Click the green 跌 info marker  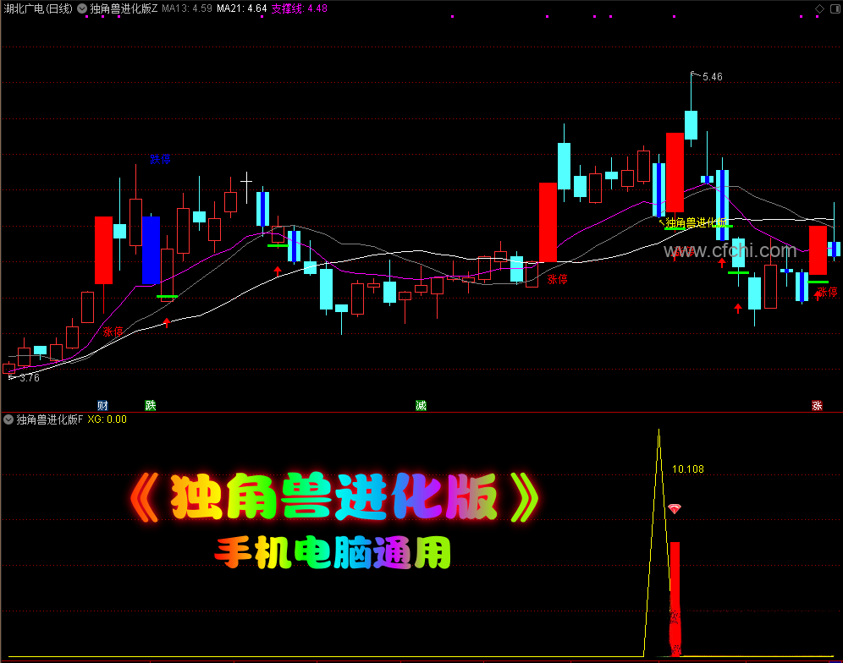pos(151,405)
